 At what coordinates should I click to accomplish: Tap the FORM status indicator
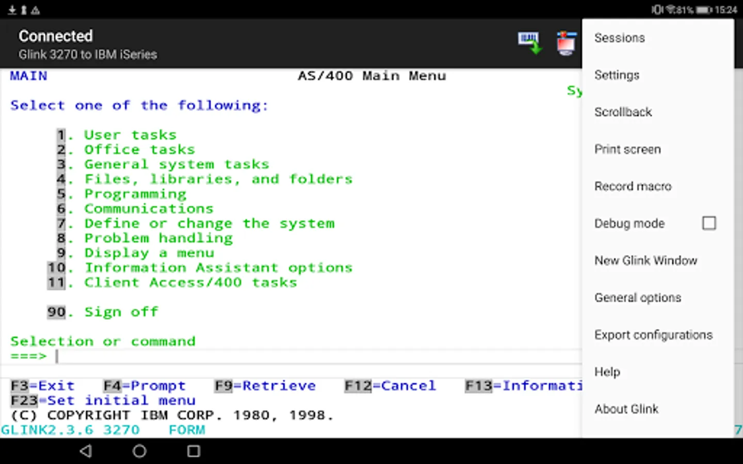pyautogui.click(x=187, y=430)
